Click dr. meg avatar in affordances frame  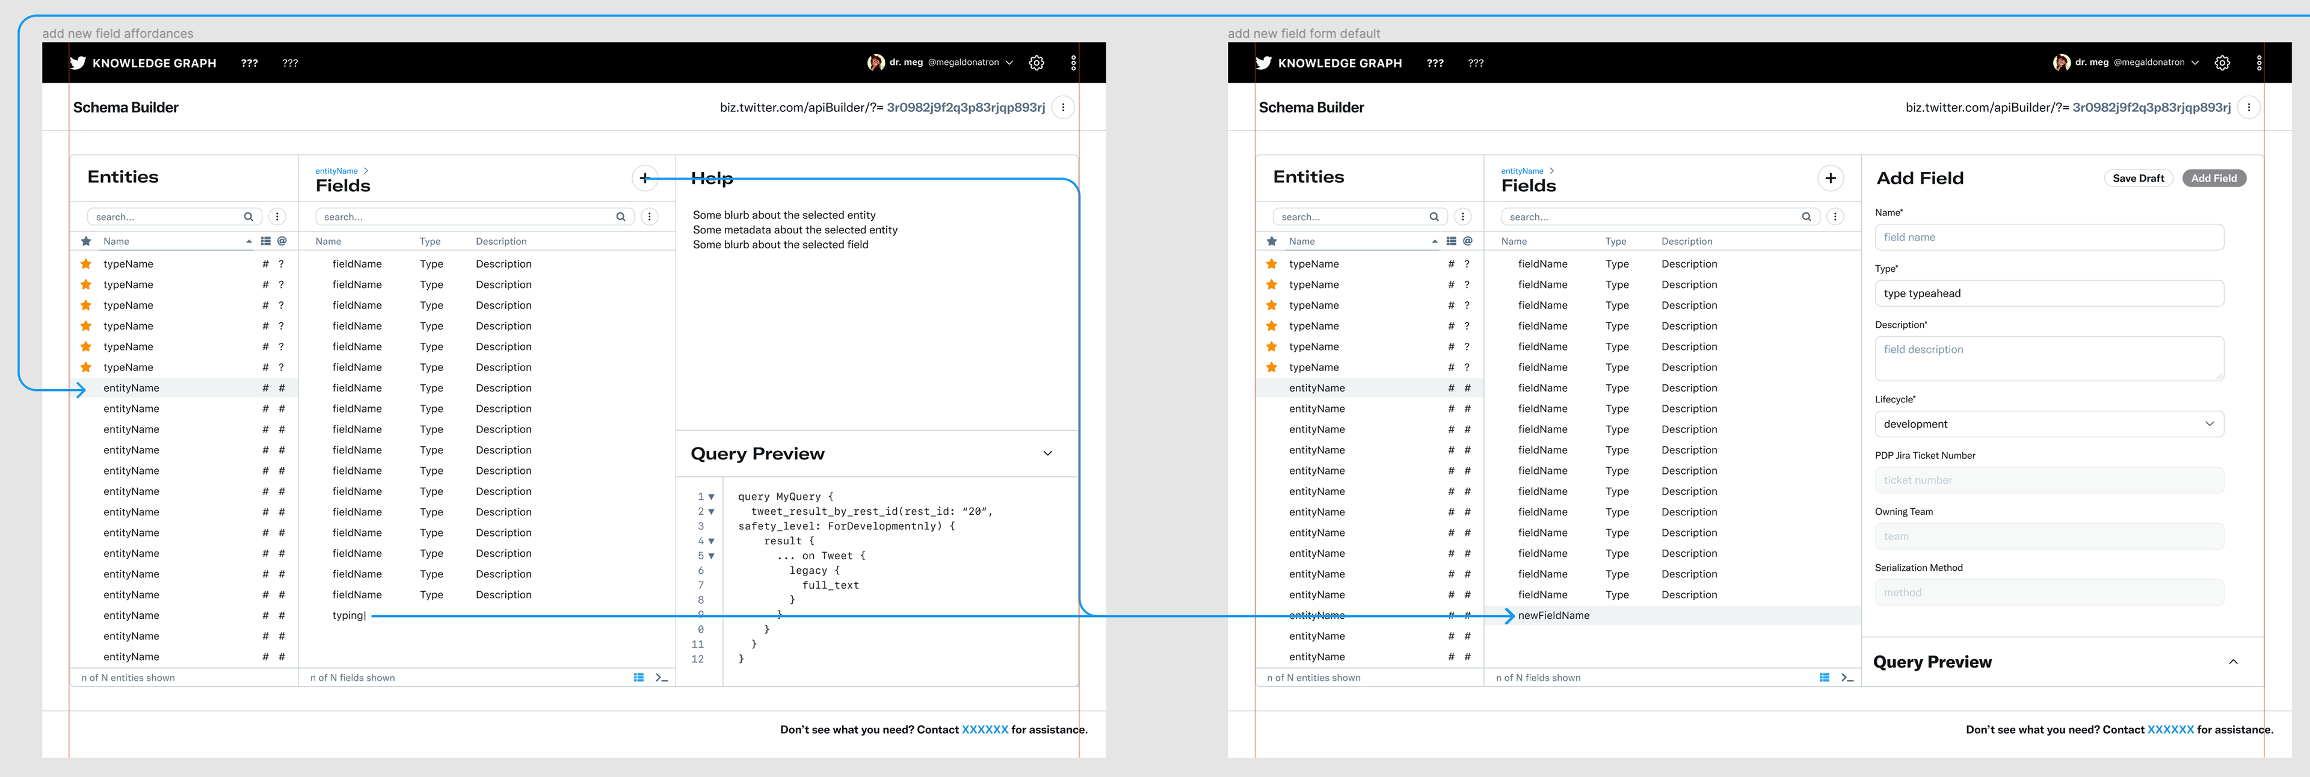875,63
